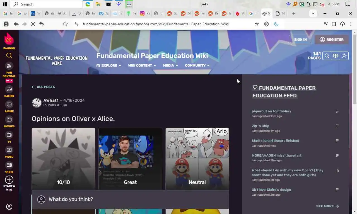The image size is (357, 214).
Task: Open the browser three-dot menu
Action: pos(351,24)
